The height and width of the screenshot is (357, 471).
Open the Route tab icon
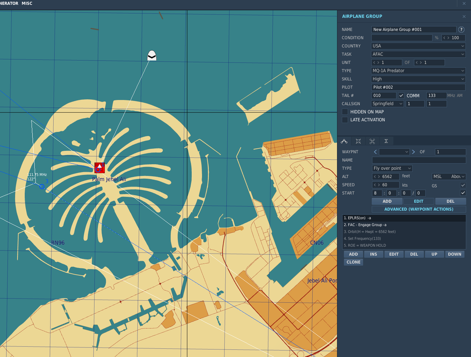[x=344, y=141]
